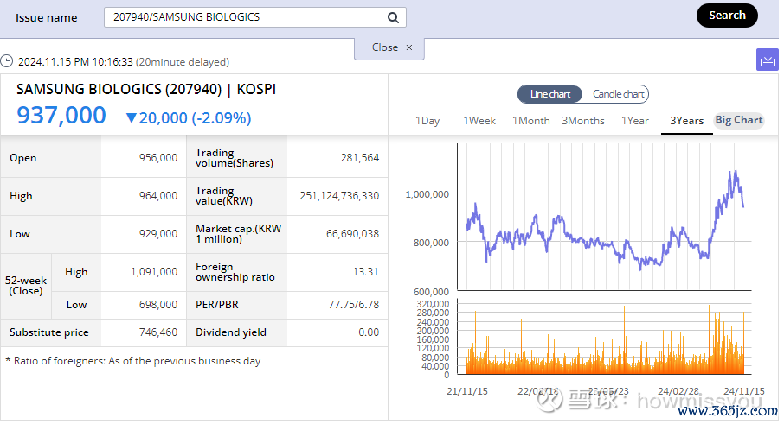The image size is (784, 424).
Task: Click the Trading volume value 281,564
Action: tap(360, 158)
